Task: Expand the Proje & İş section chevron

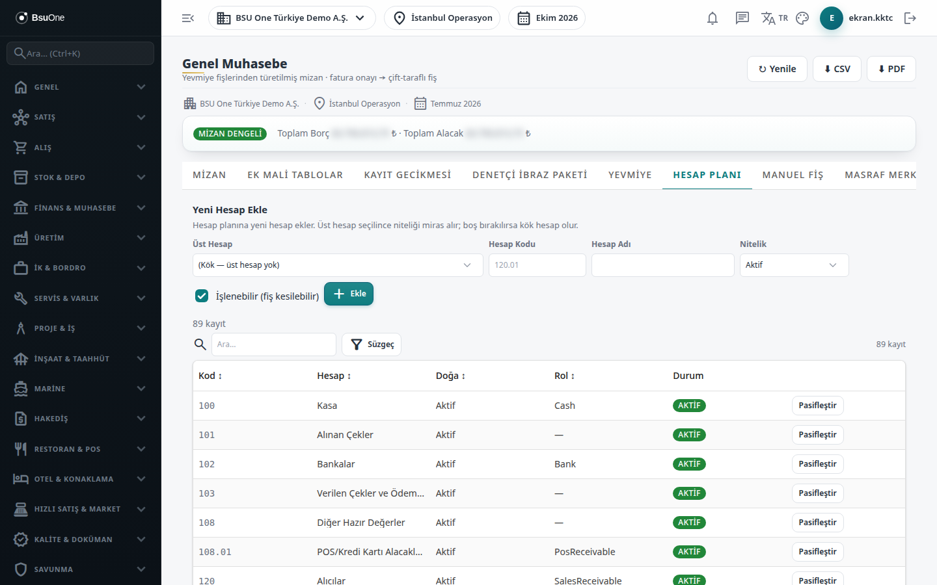Action: (x=141, y=328)
